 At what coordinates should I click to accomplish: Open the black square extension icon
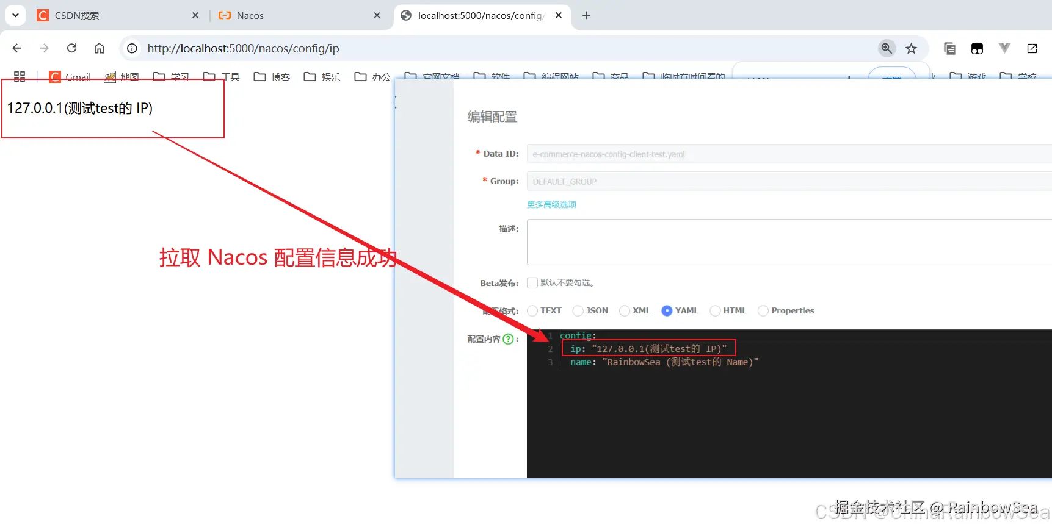(977, 48)
